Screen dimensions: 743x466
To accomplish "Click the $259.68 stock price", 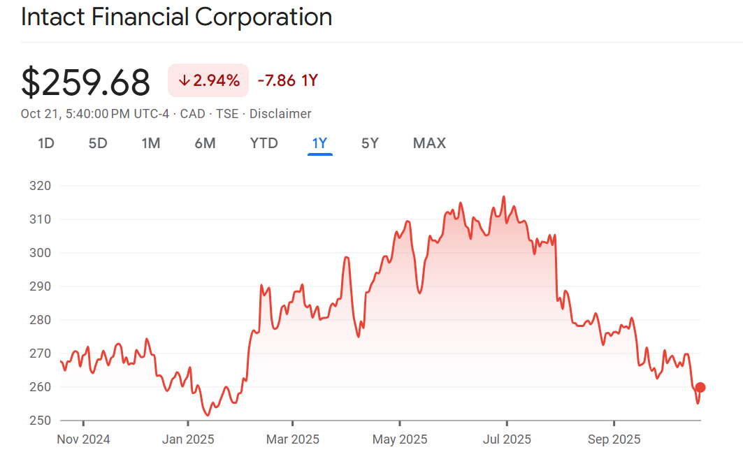I will coord(86,82).
